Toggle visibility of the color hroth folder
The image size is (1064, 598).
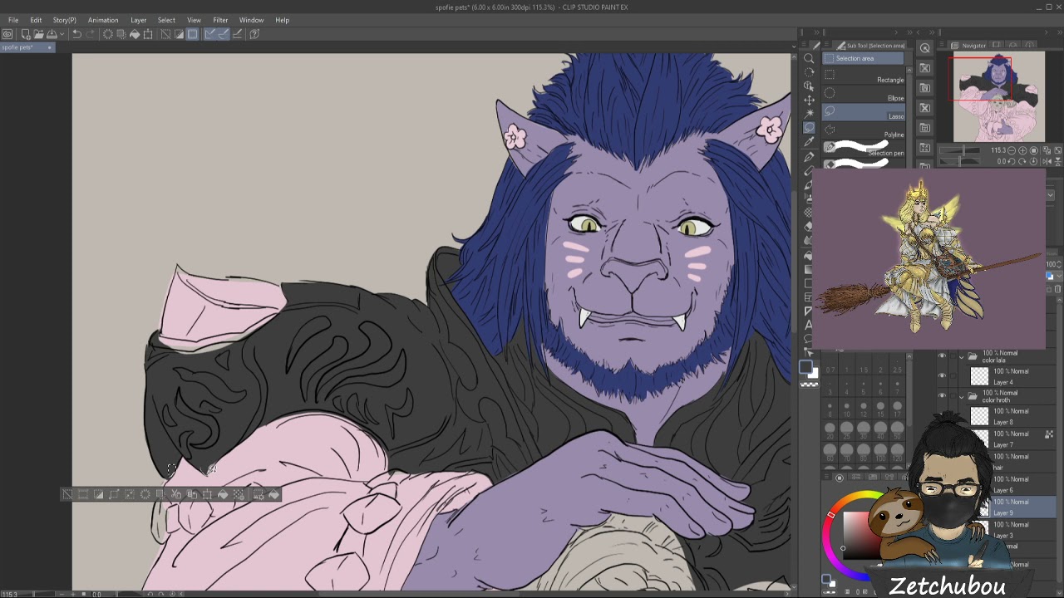pos(942,396)
